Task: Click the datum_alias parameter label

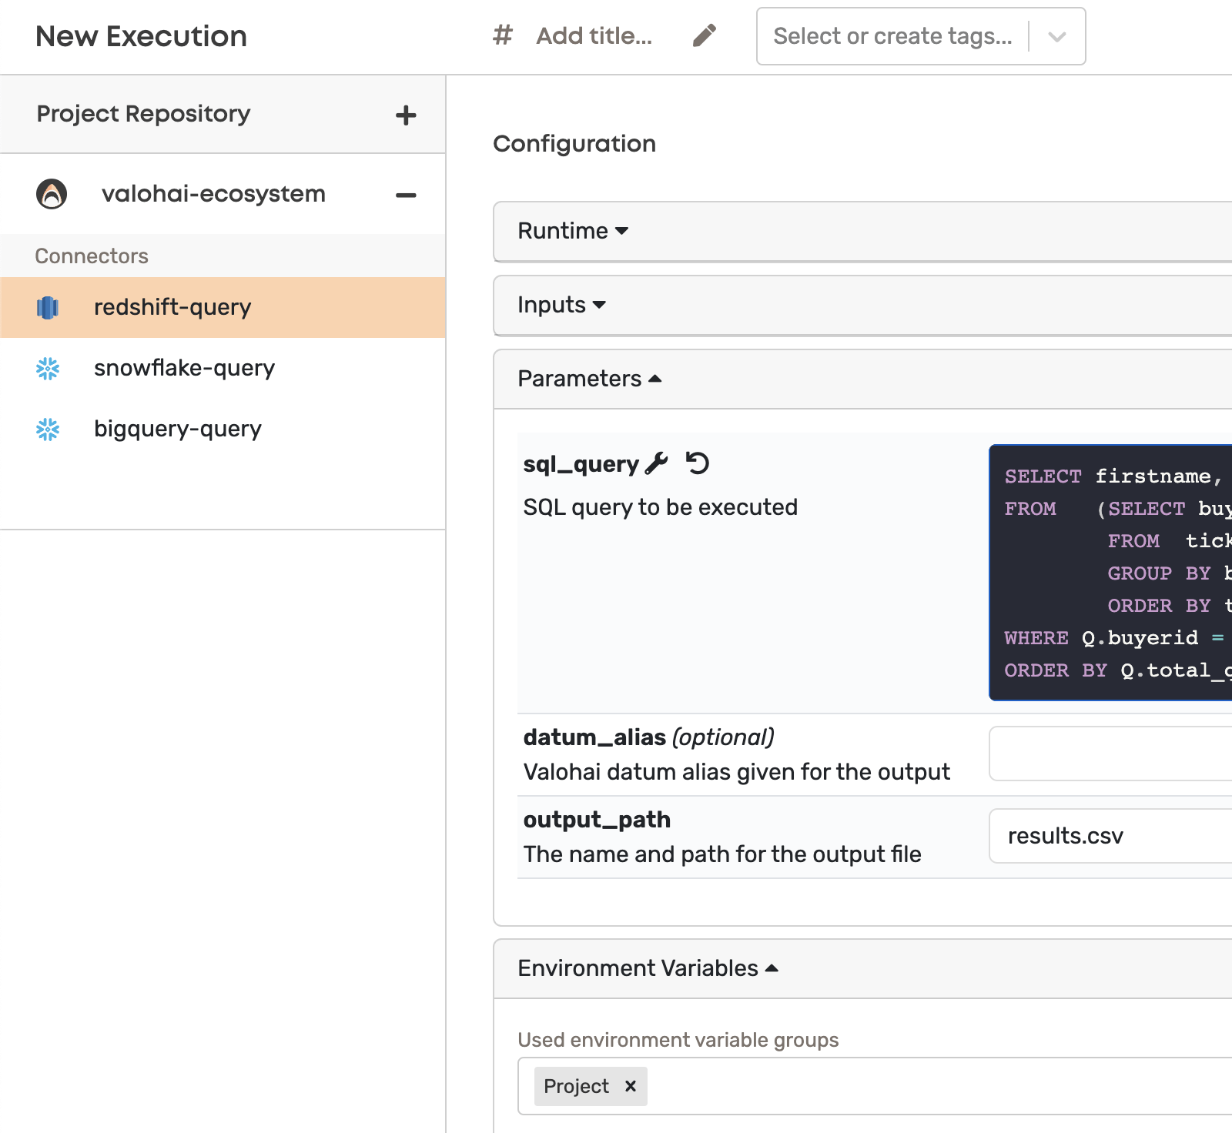Action: click(594, 737)
